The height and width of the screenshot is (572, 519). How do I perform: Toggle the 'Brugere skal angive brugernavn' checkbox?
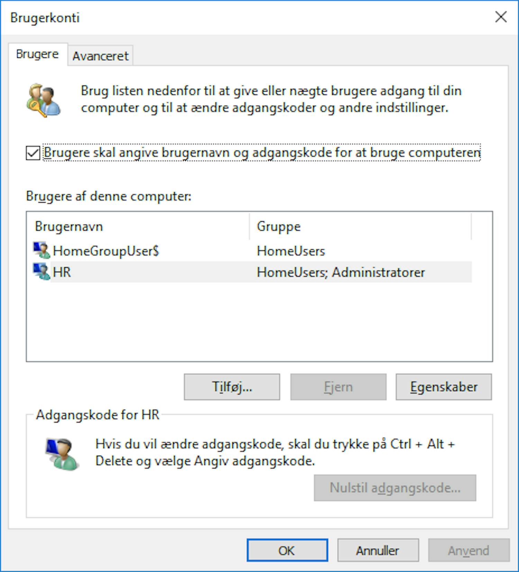(x=33, y=153)
